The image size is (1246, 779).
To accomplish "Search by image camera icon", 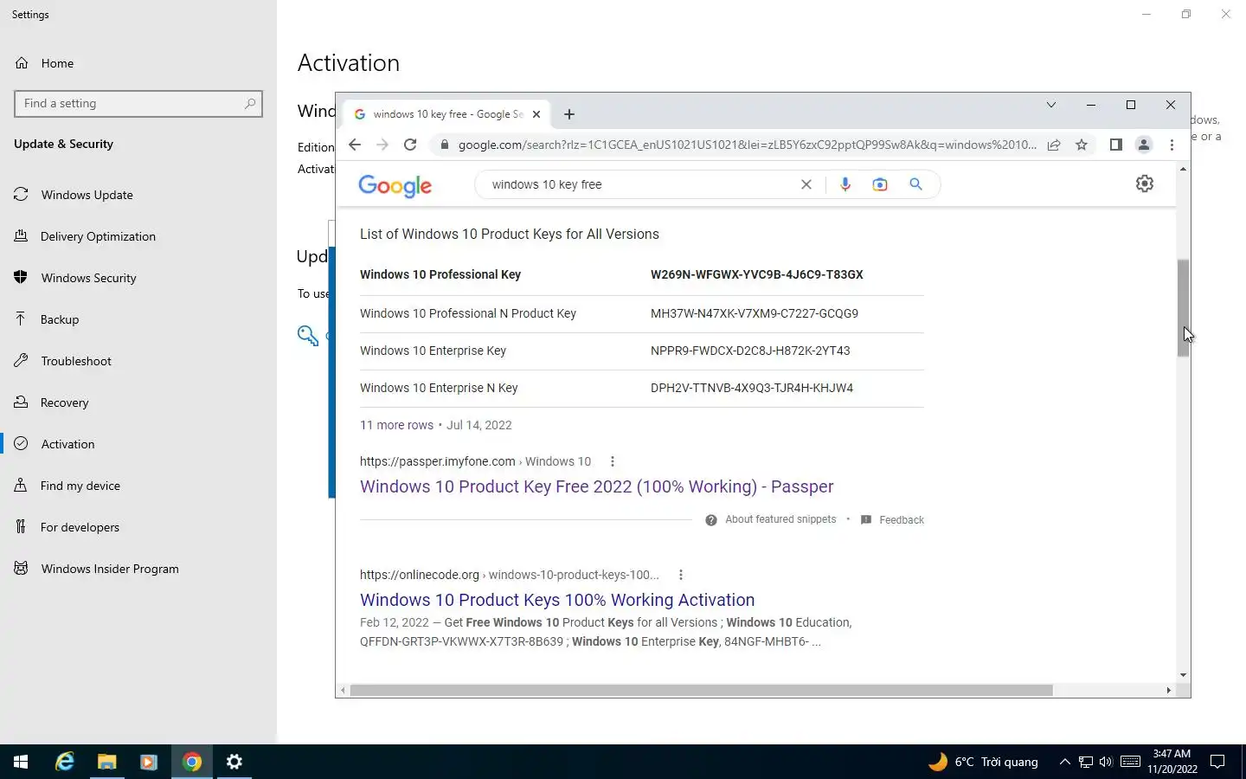I will (880, 184).
